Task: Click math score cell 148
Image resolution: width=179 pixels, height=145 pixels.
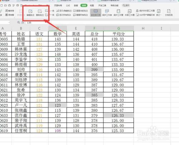Action: 58,54
